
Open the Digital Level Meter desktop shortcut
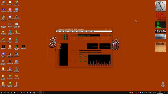click(x=17, y=40)
